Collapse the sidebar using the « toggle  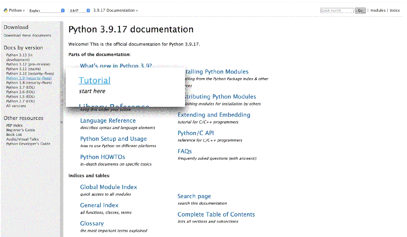pos(62,122)
